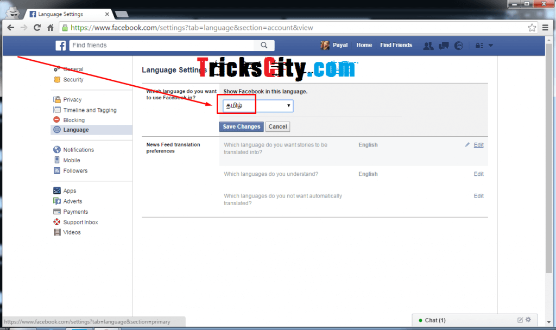Viewport: 556px width, 330px height.
Task: Open Chrome menu hamburger icon
Action: (x=545, y=28)
